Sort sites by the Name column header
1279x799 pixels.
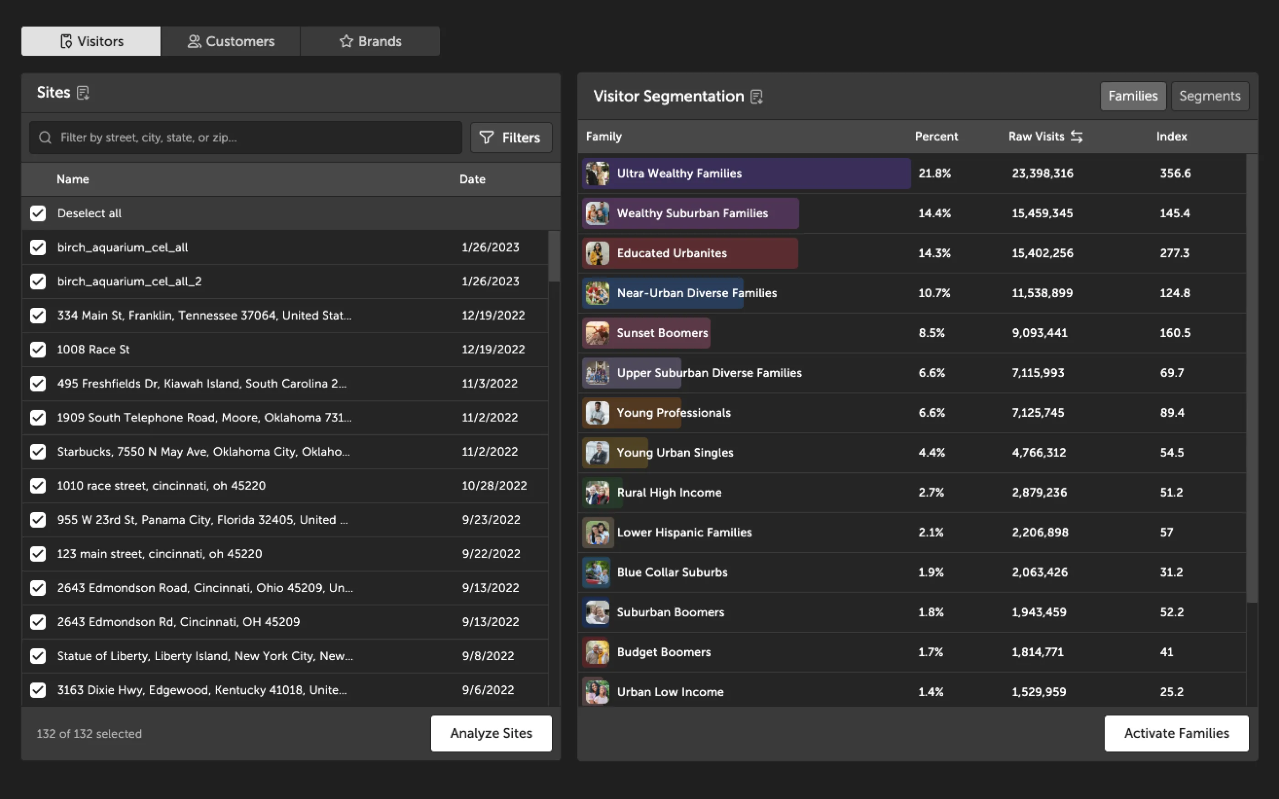point(73,179)
